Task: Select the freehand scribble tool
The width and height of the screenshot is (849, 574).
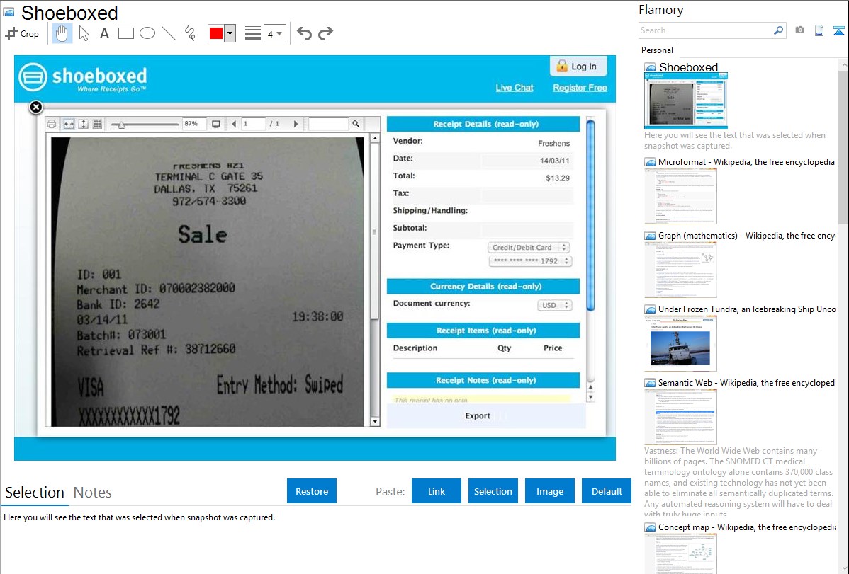Action: [x=190, y=33]
